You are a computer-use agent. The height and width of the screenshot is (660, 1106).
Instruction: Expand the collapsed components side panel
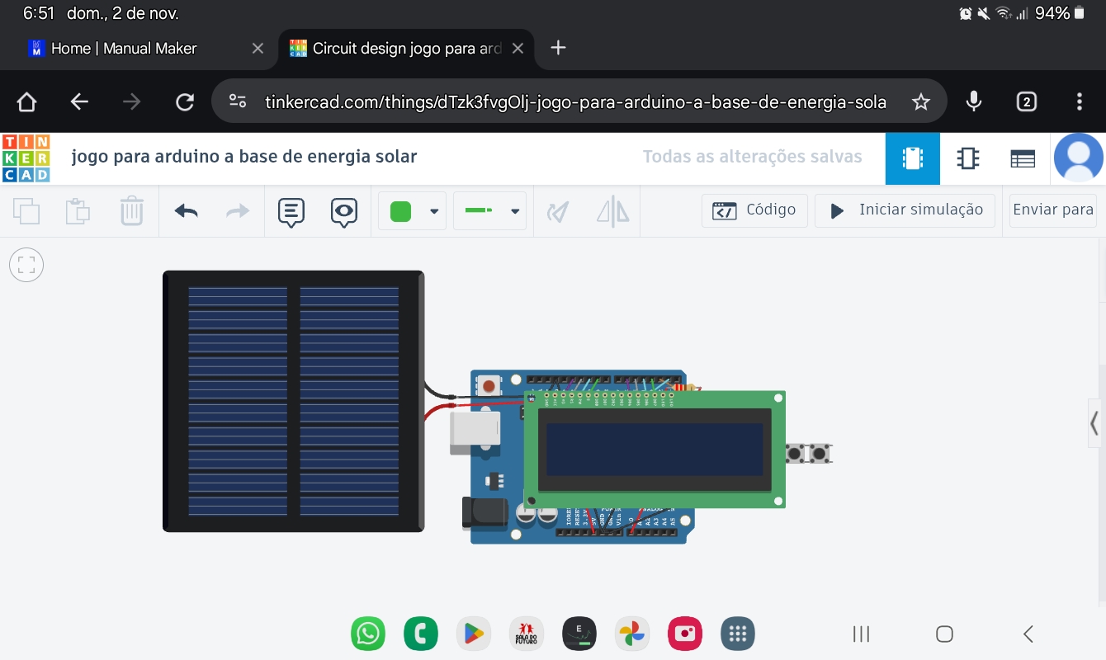tap(1094, 424)
